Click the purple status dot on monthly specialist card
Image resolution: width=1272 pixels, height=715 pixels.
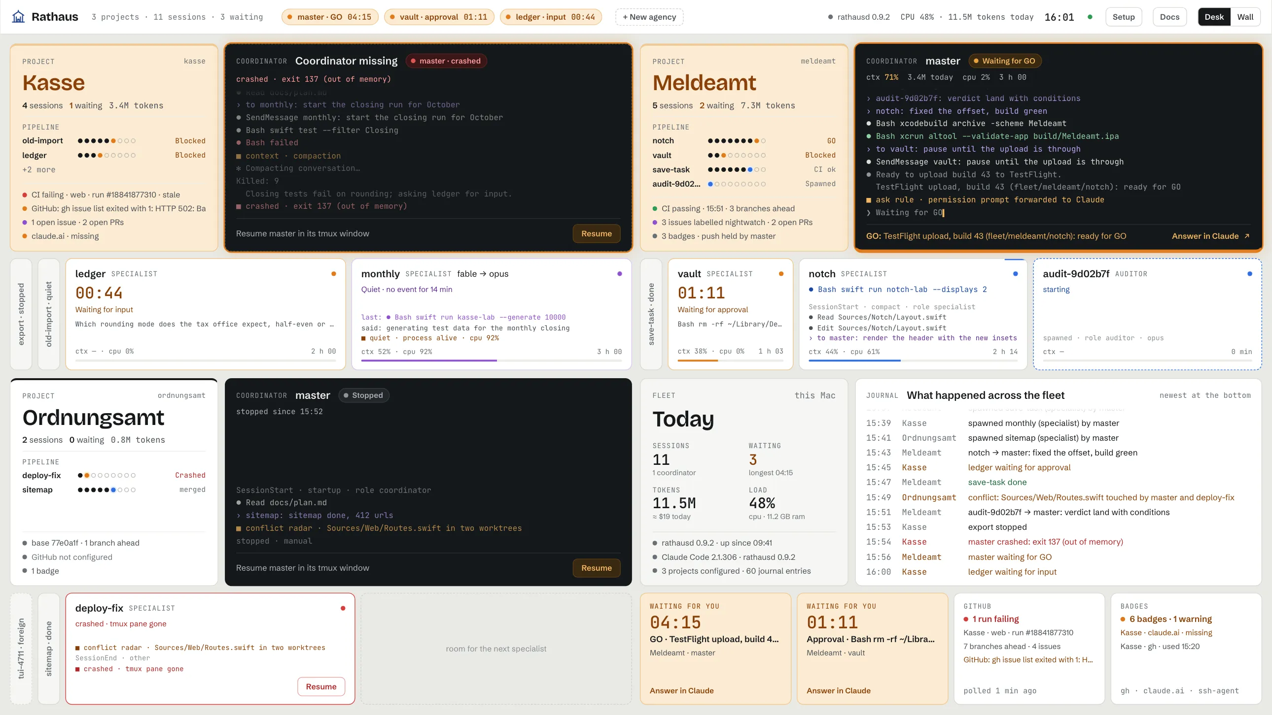(x=620, y=274)
